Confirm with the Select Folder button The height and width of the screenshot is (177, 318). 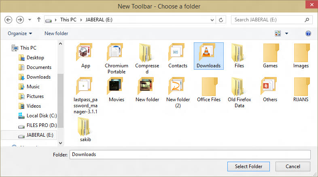(x=248, y=166)
